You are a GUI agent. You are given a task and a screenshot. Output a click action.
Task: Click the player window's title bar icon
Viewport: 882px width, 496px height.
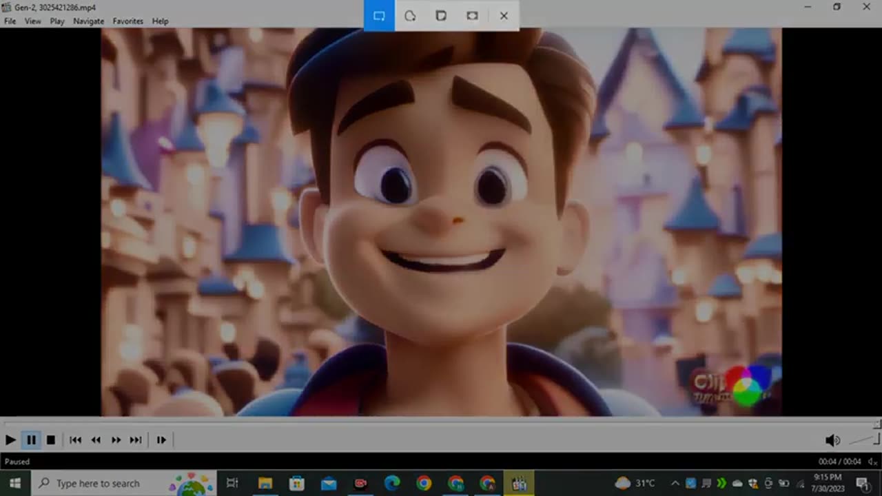point(7,7)
